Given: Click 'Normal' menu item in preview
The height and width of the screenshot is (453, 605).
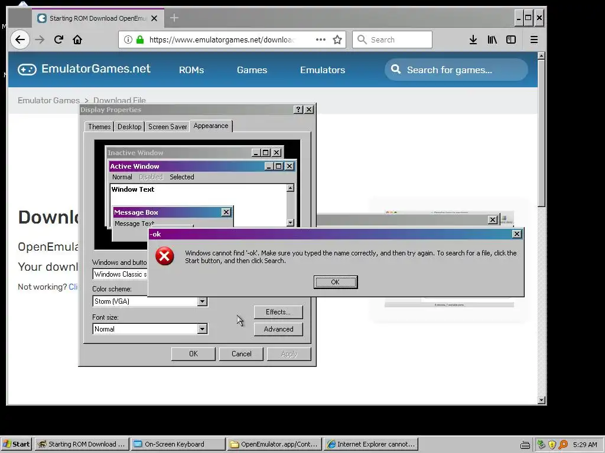Looking at the screenshot, I should (x=122, y=177).
